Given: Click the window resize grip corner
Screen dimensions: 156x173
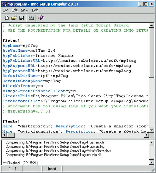Looking at the screenshot, I should (x=153, y=170).
